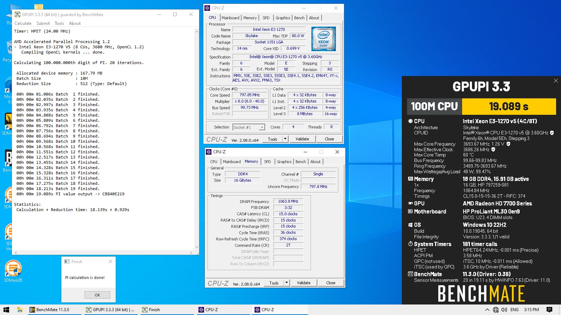561x315 pixels.
Task: Click Tools button in upper CPU-Z
Action: [272, 139]
